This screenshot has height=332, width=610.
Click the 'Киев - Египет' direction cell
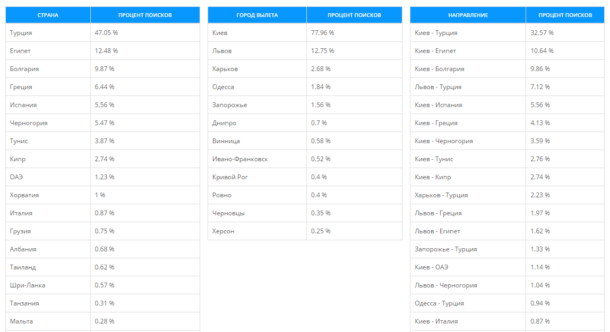435,51
